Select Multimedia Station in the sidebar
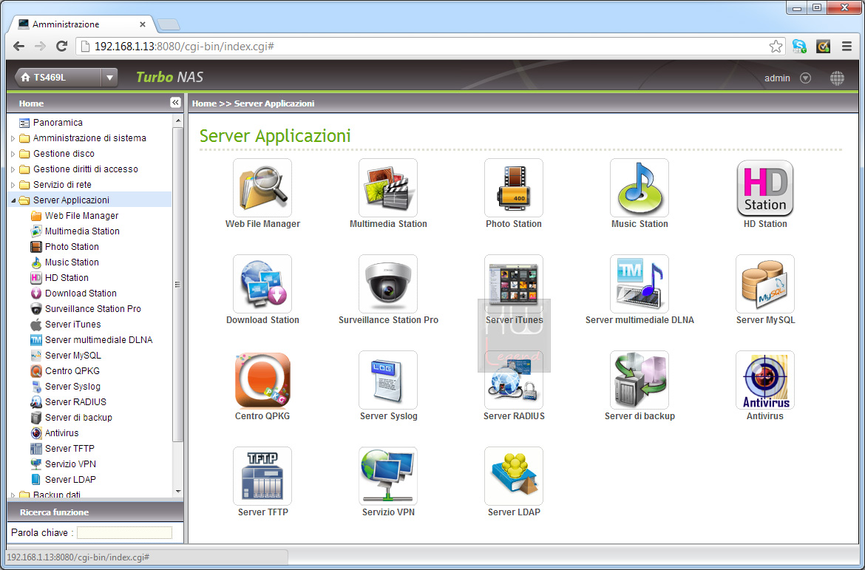Screen dimensions: 865x570 pyautogui.click(x=82, y=231)
